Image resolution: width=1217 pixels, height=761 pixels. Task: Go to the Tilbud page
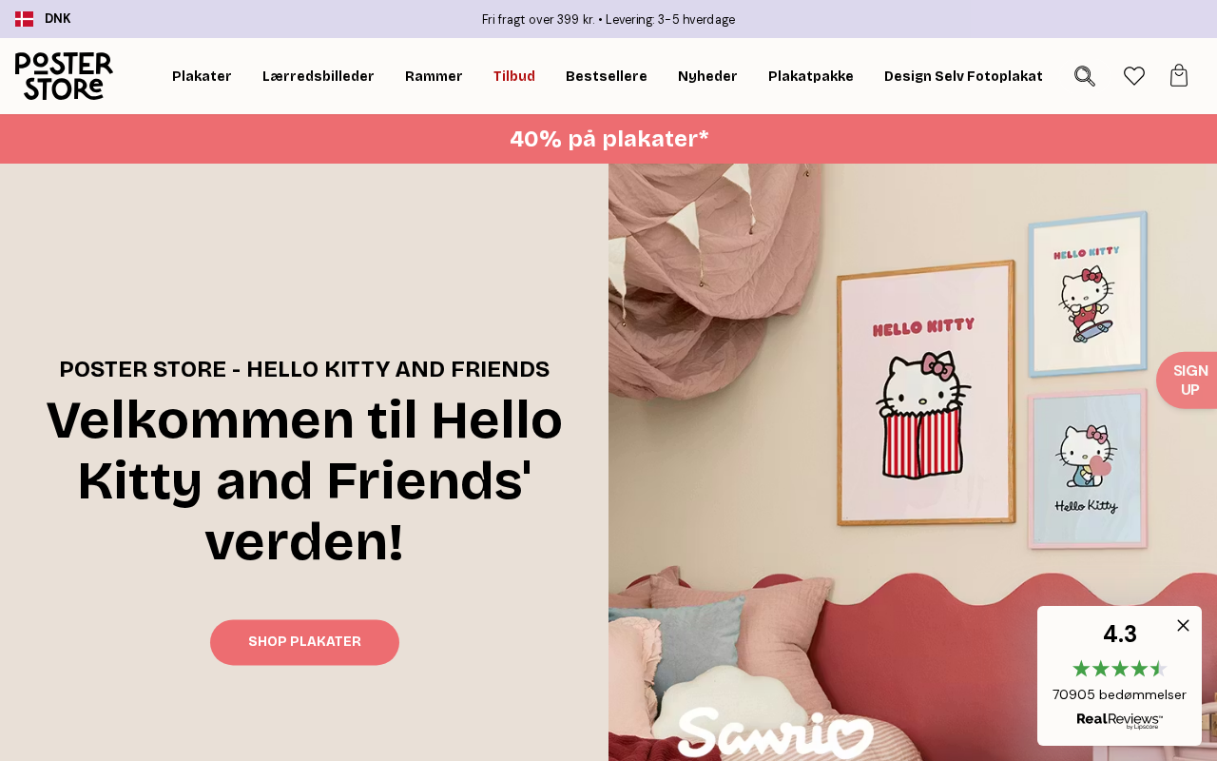pyautogui.click(x=513, y=76)
